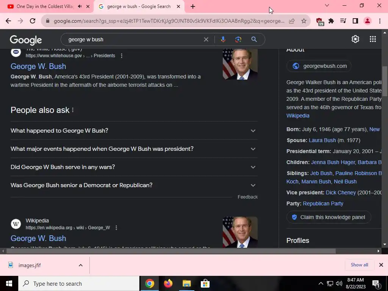Screen dimensions: 388x291
Task: Open the Wikipedia link in the About panel
Action: tap(298, 116)
